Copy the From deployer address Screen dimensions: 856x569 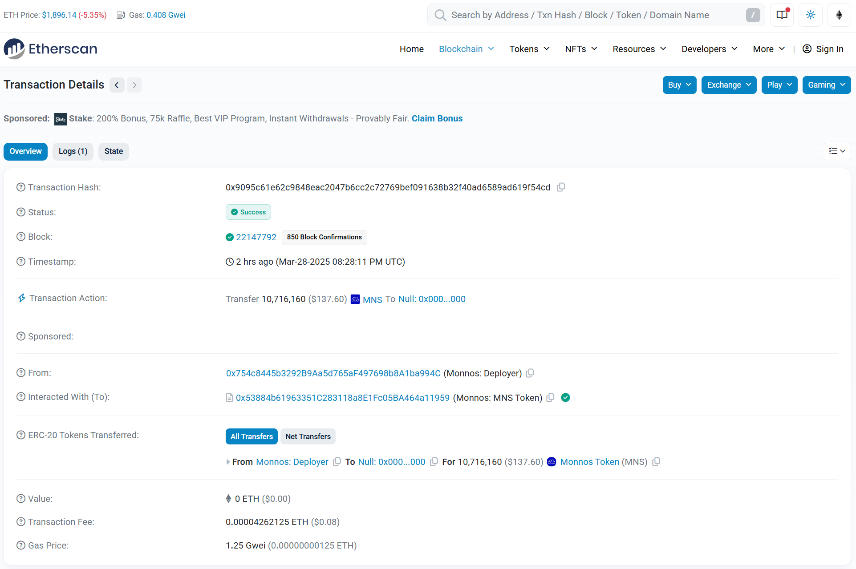tap(530, 373)
